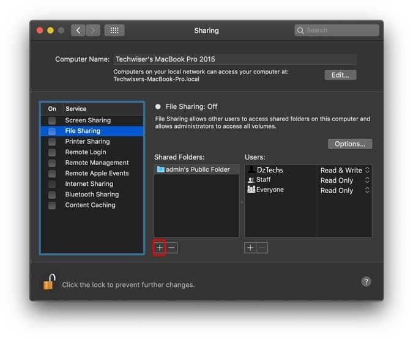Click the Computer Name text field

point(235,59)
